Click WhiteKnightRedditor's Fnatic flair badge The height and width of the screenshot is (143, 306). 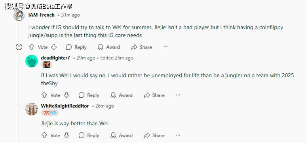[x=50, y=113]
